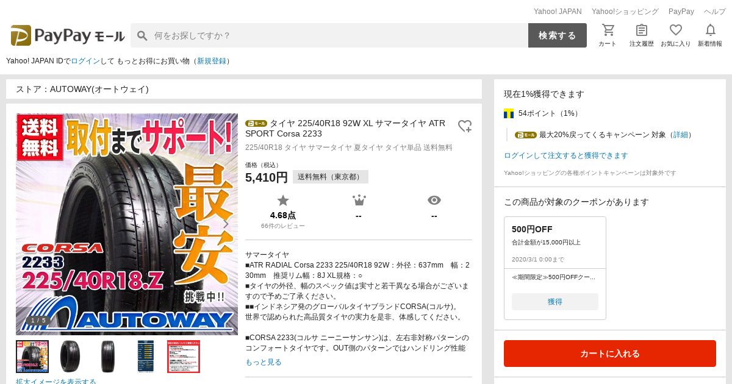
Task: Click the ログイン link
Action: (85, 61)
